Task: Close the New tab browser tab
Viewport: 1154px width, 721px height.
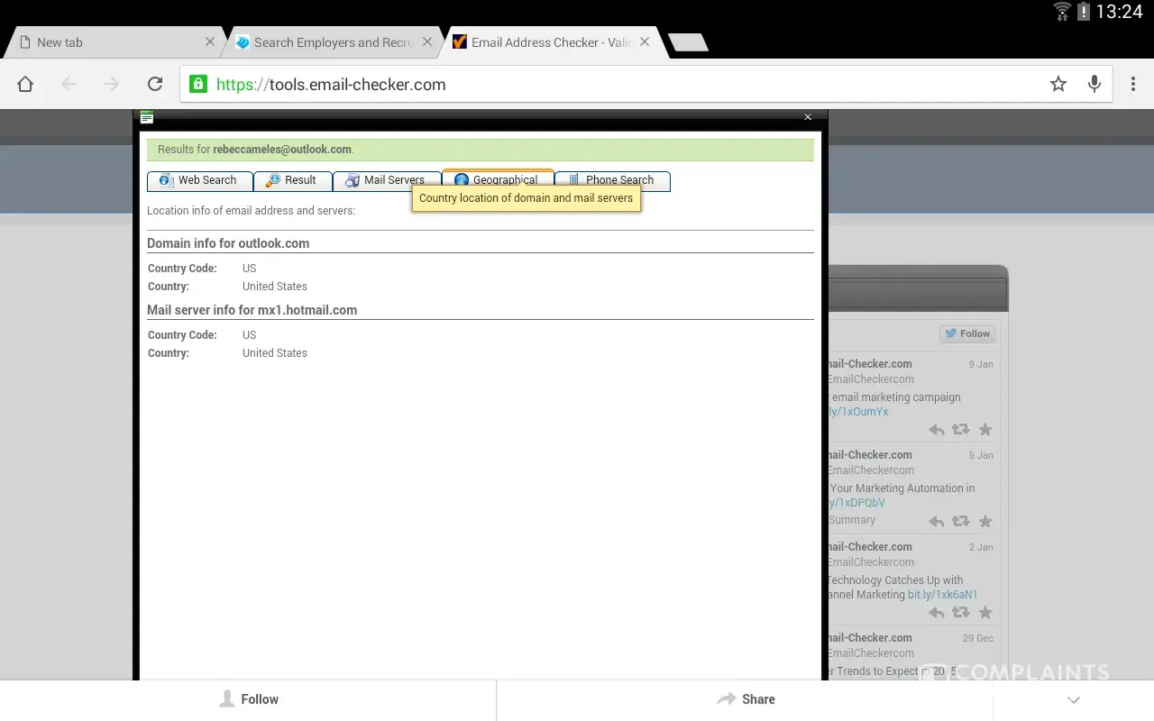Action: coord(210,41)
